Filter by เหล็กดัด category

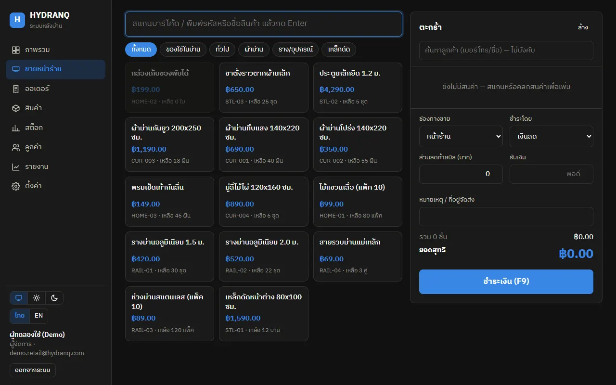[339, 50]
